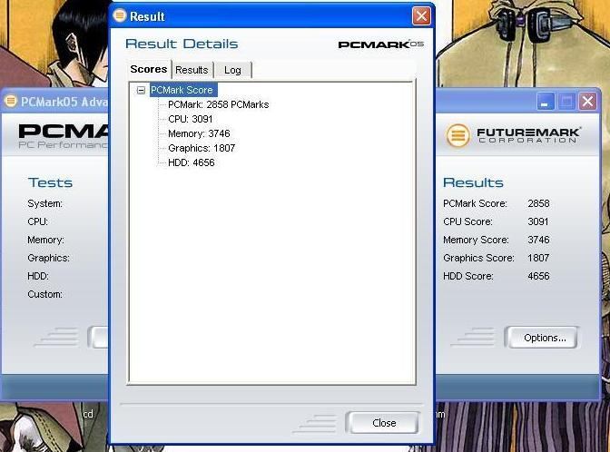Select the PCMark Score tree item

(x=182, y=90)
